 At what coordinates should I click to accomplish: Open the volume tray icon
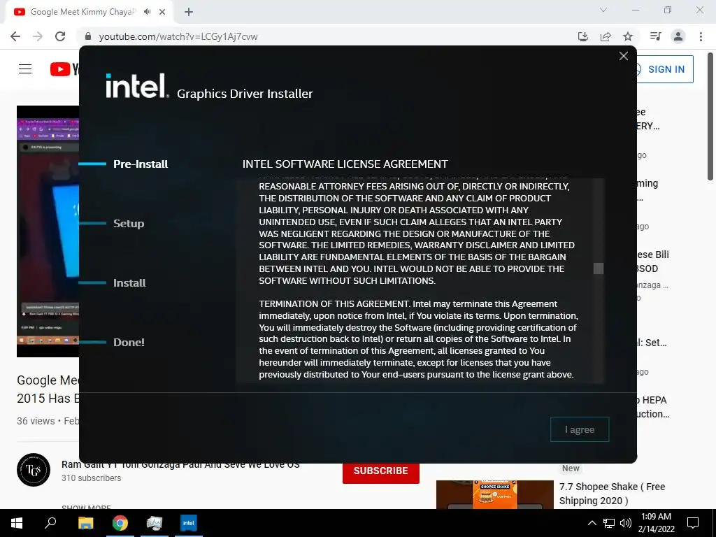pos(626,523)
